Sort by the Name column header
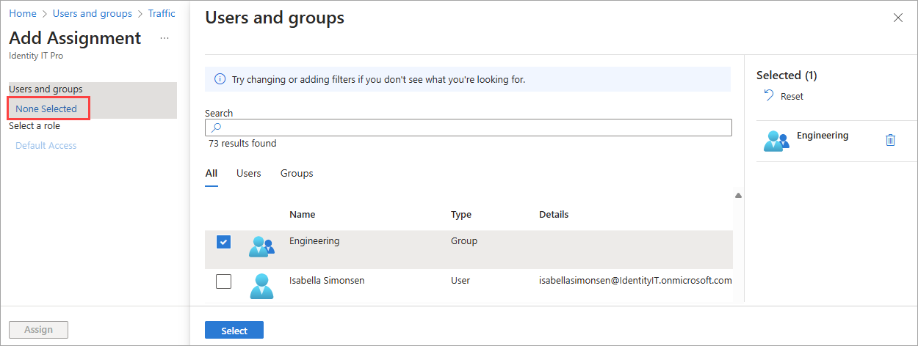Screen dimensions: 918x346 click(302, 215)
